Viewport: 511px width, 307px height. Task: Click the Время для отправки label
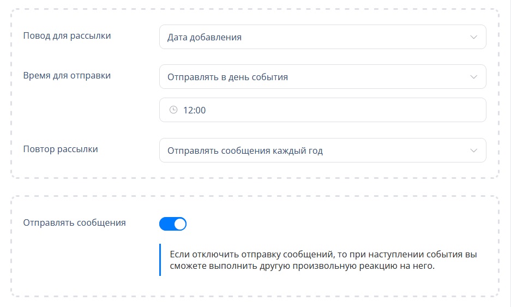click(67, 76)
